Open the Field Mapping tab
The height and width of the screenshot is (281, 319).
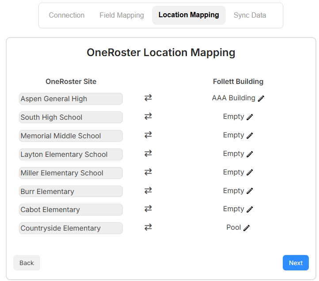tap(122, 15)
